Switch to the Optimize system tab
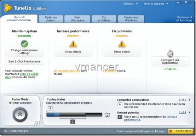The width and height of the screenshot is (196, 136). click(51, 19)
